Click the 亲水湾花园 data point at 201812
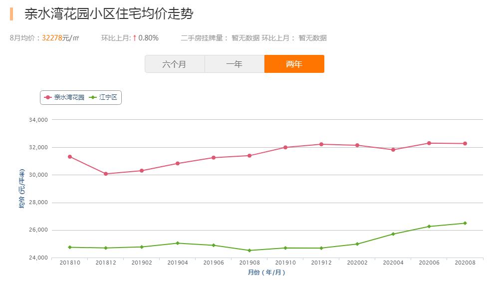The height and width of the screenshot is (284, 493). click(x=106, y=174)
